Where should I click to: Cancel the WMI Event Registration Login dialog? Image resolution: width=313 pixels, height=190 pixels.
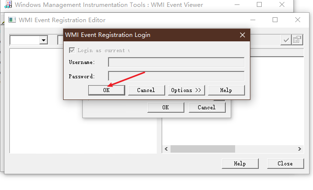click(x=146, y=90)
